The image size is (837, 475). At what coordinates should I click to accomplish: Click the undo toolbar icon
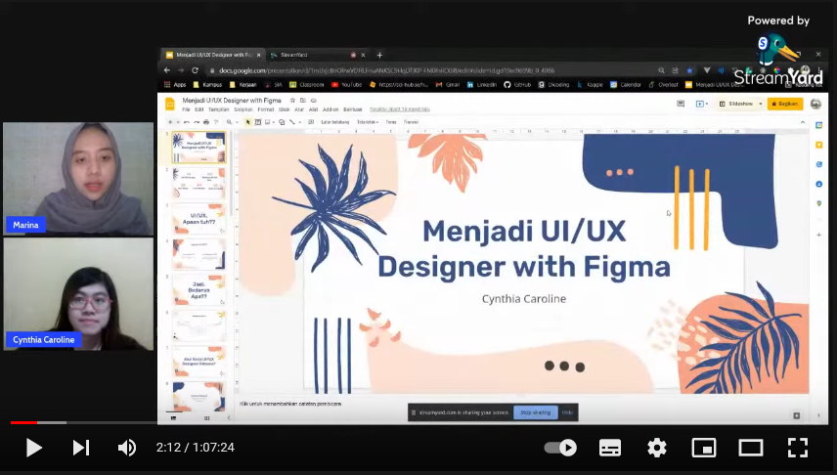(187, 122)
